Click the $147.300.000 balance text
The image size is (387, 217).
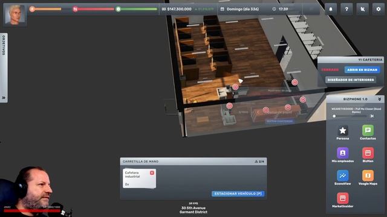179,9
